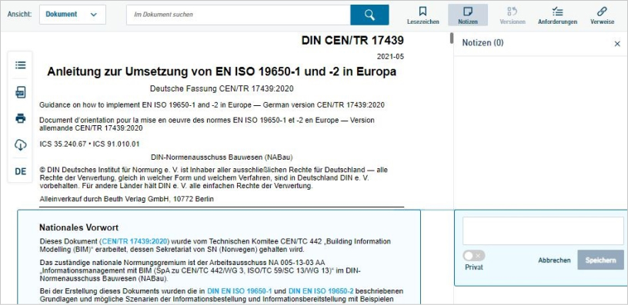Open the PDF view icon

point(21,92)
